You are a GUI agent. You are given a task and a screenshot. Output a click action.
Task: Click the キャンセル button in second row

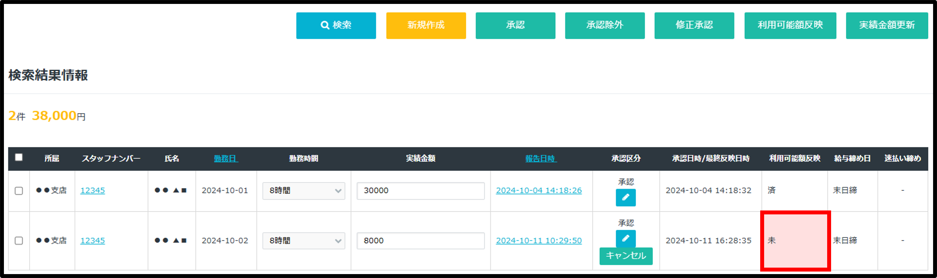point(626,256)
